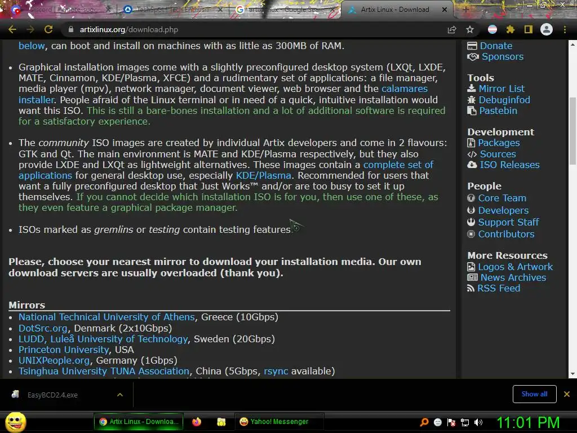This screenshot has height=433, width=577.
Task: Choose the UNIXPeople.org mirror
Action: [x=54, y=360]
